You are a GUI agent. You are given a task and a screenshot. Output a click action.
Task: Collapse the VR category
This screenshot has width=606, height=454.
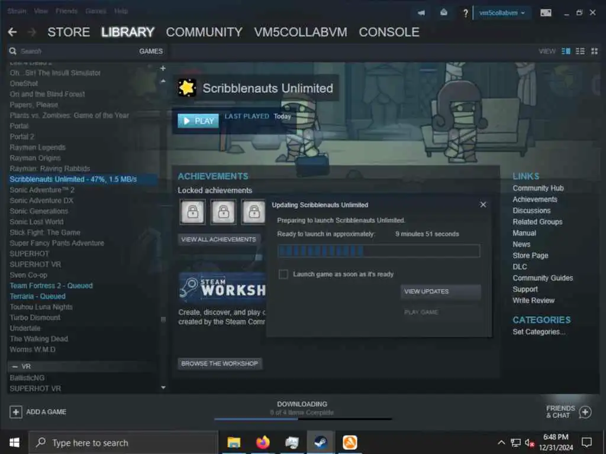click(15, 367)
